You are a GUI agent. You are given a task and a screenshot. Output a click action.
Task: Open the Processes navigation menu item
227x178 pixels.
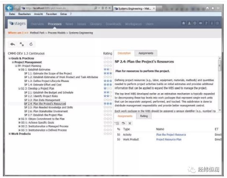click(54, 24)
